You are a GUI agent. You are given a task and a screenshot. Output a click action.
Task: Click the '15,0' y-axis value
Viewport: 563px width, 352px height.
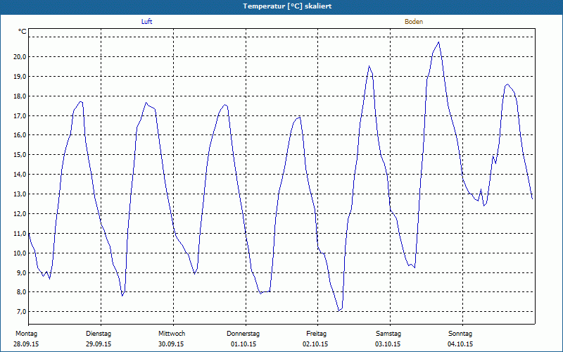pos(20,155)
